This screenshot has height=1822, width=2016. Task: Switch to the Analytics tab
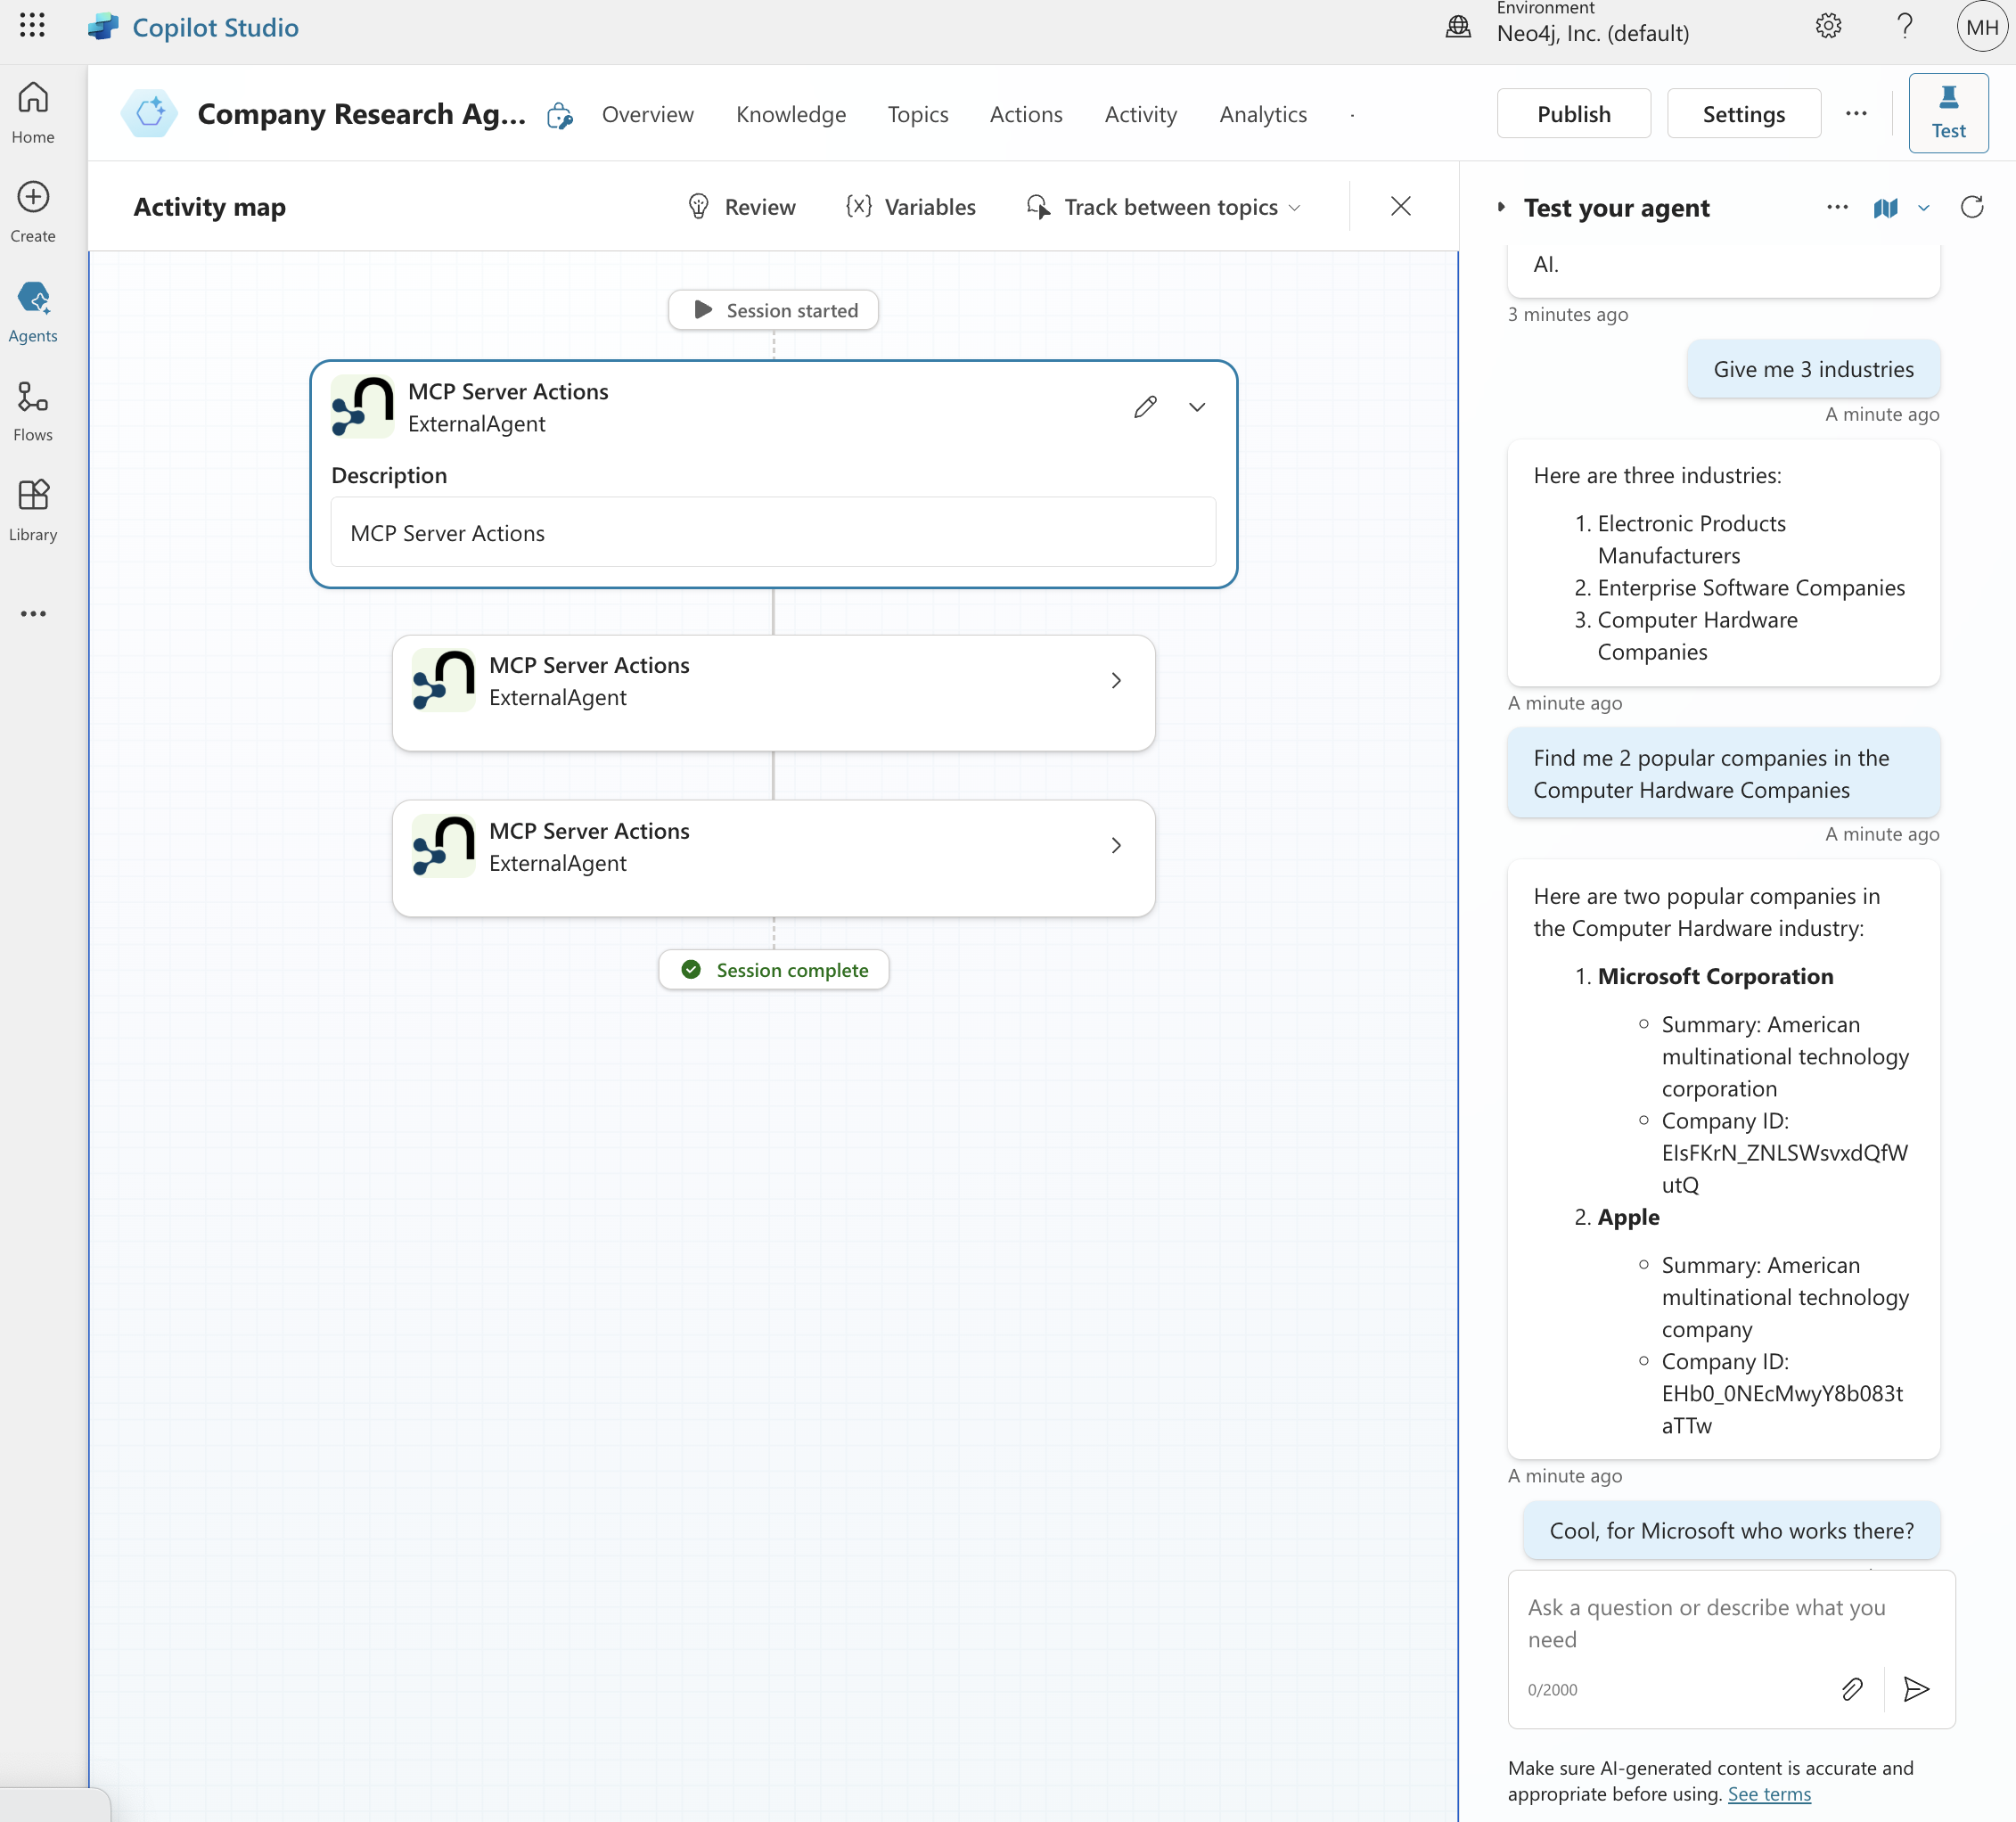point(1263,114)
